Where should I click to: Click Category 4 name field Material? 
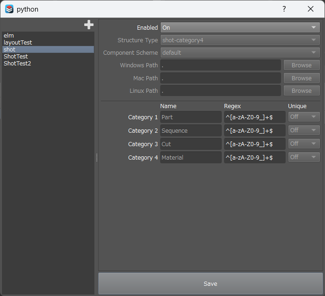point(191,157)
